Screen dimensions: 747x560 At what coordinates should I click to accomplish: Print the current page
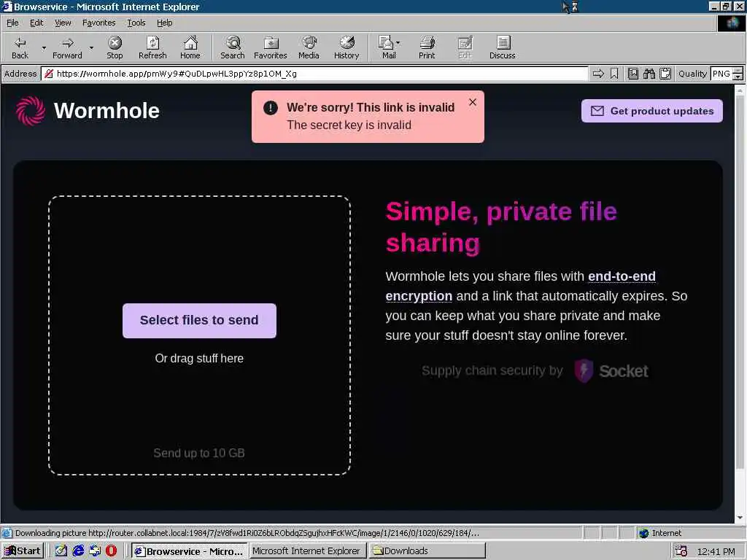427,47
